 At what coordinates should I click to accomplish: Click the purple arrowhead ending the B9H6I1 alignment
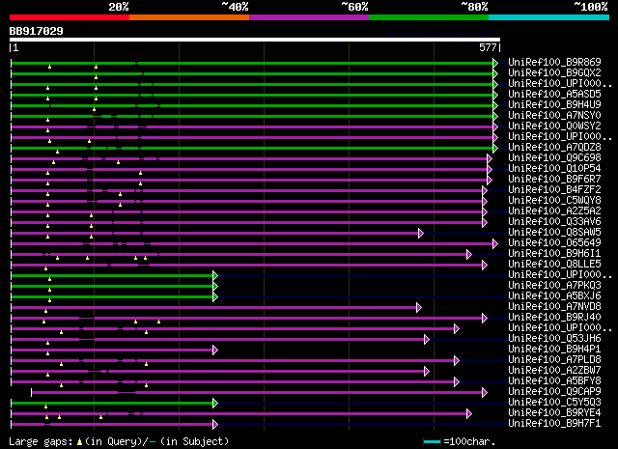469,255
